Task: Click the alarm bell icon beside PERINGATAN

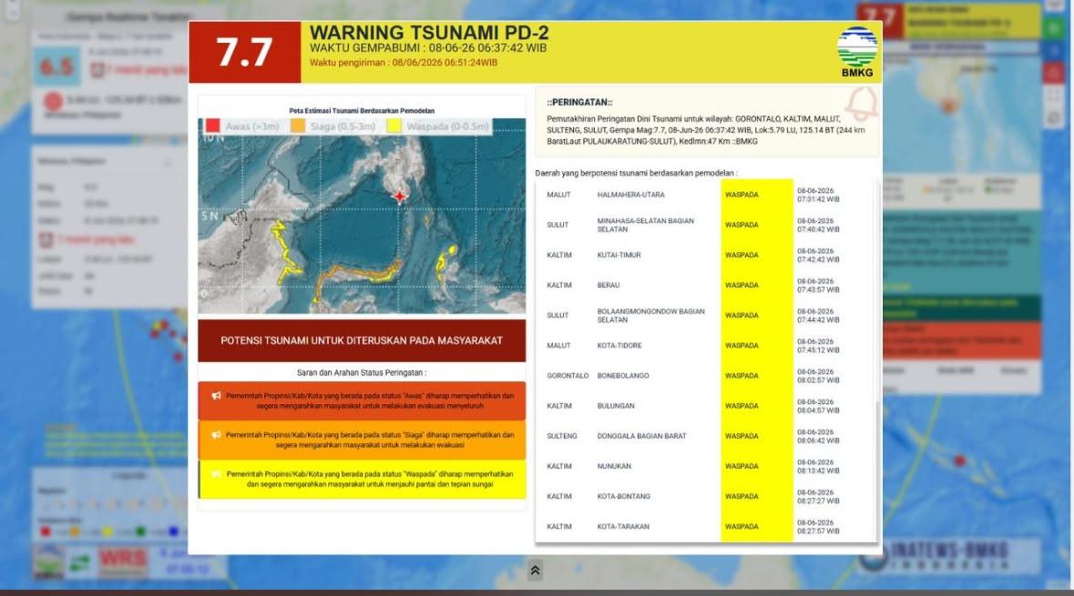Action: click(862, 104)
